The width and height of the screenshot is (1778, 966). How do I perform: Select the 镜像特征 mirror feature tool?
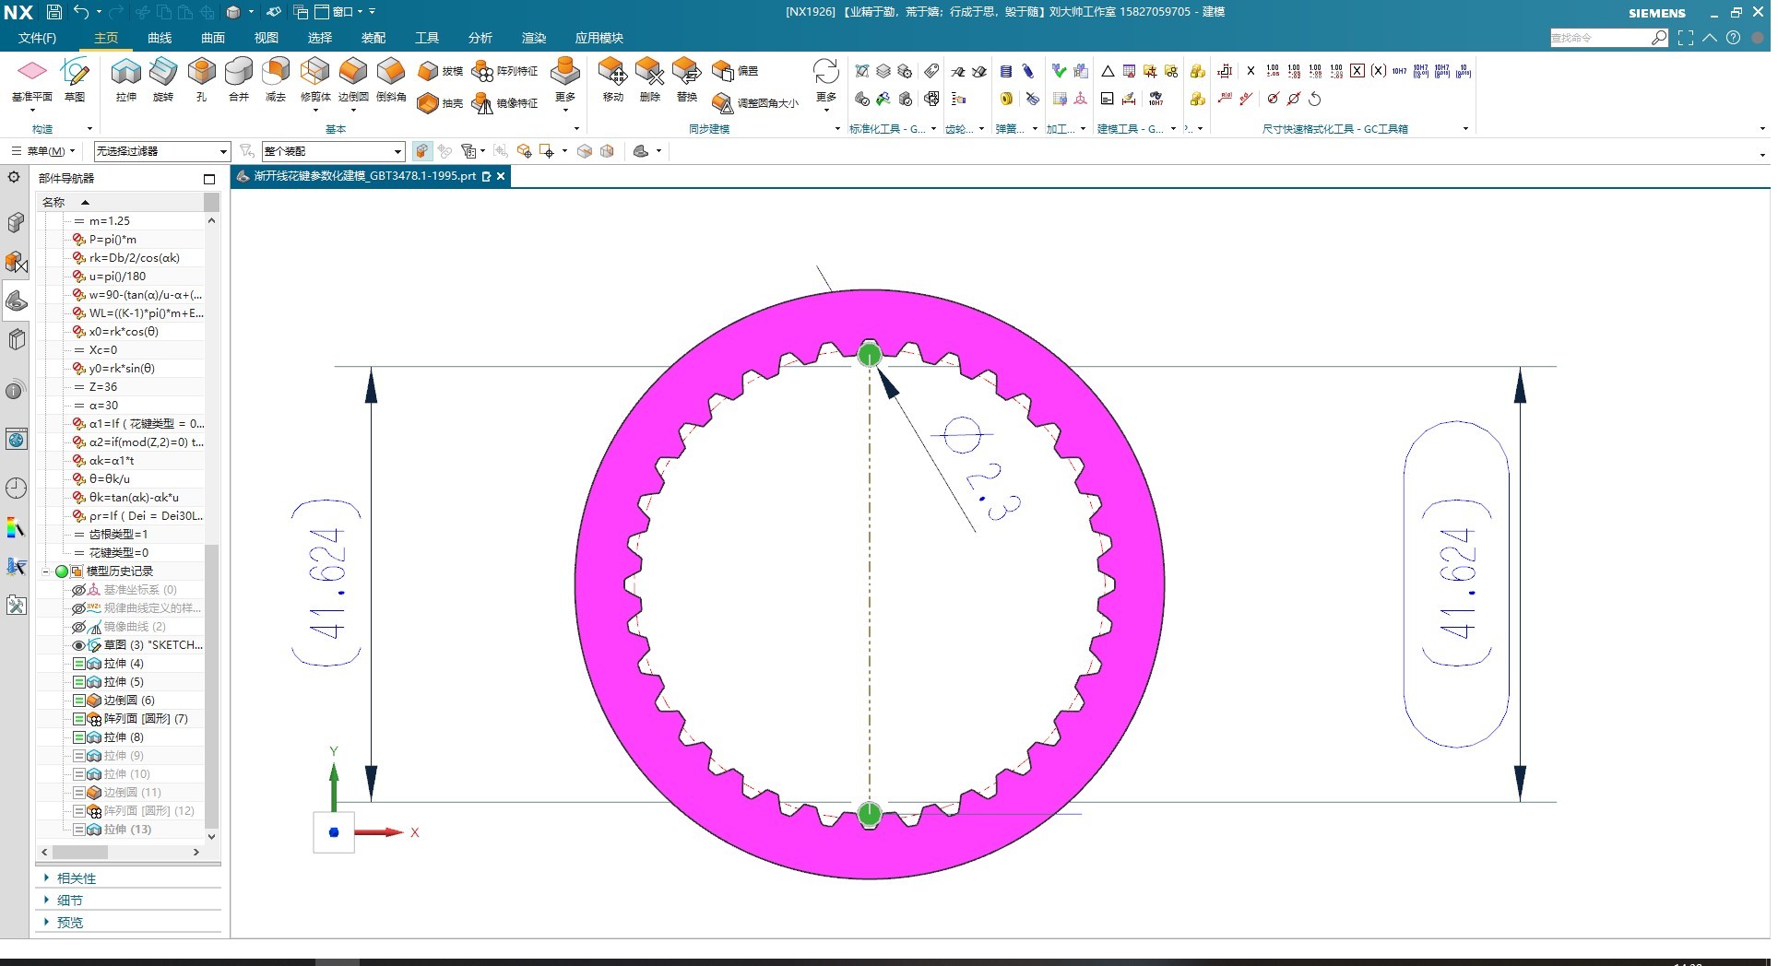504,103
